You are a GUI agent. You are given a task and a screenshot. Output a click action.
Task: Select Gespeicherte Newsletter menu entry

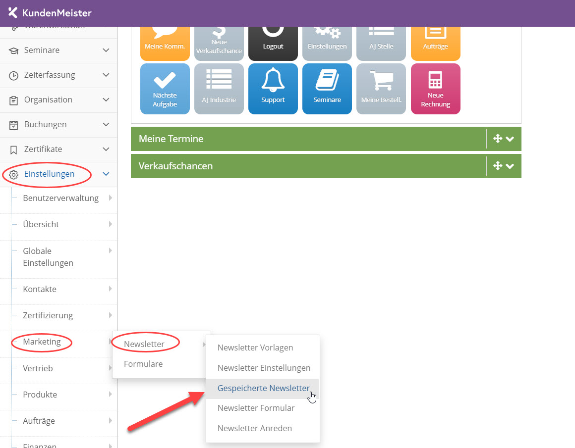[263, 388]
